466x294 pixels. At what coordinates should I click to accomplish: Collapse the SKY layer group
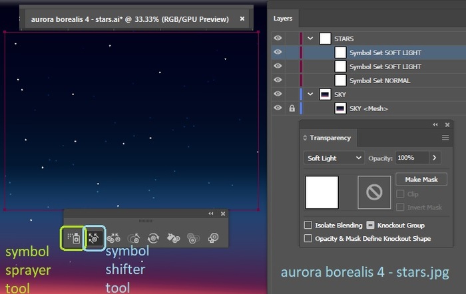point(310,94)
